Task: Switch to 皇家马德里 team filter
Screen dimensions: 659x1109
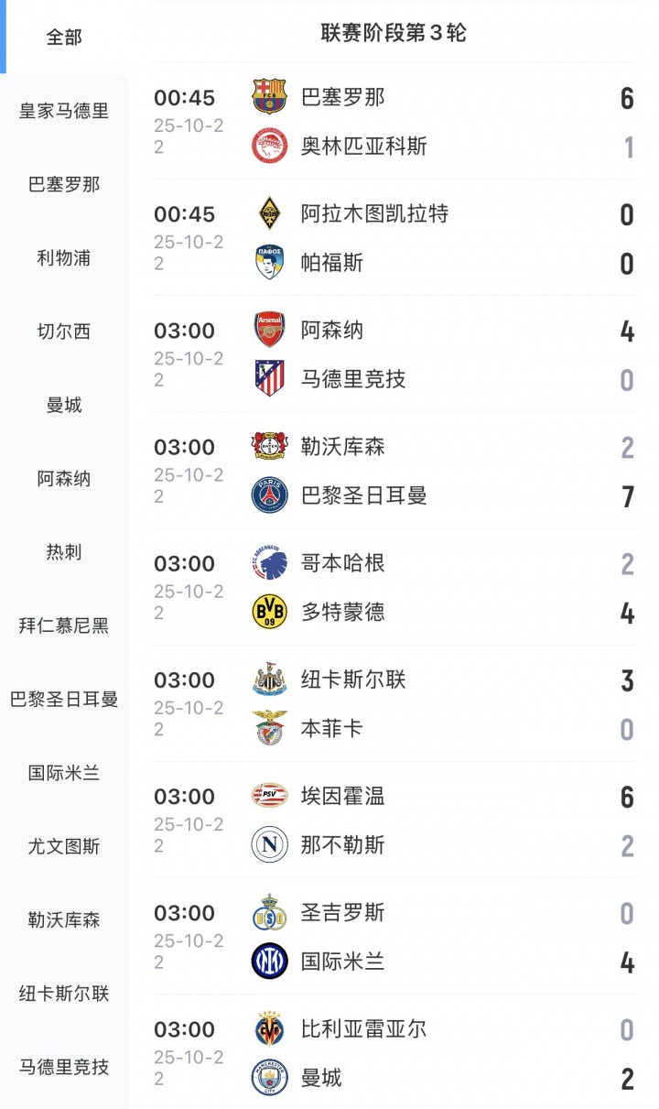Action: point(64,111)
